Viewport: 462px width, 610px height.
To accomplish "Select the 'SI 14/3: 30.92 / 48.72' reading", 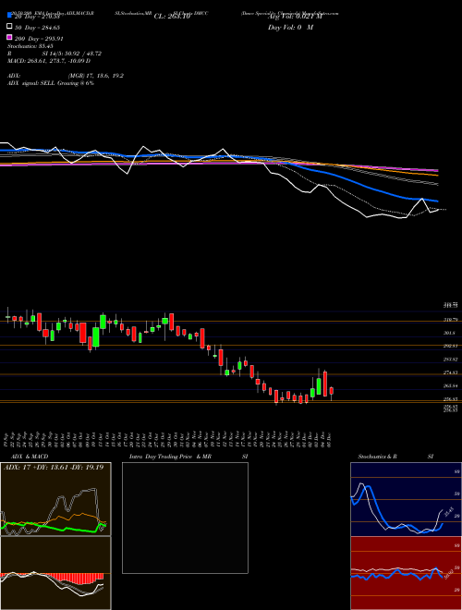I will pyautogui.click(x=72, y=54).
